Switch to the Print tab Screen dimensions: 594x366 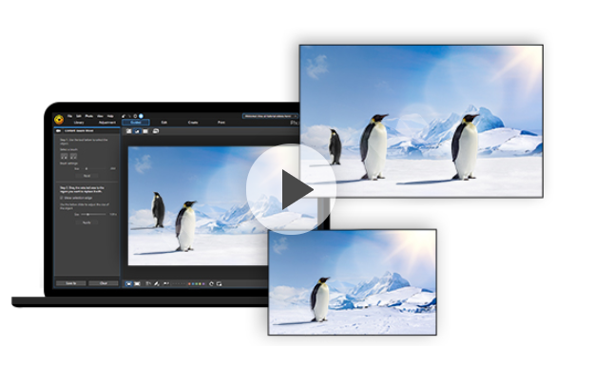point(221,123)
